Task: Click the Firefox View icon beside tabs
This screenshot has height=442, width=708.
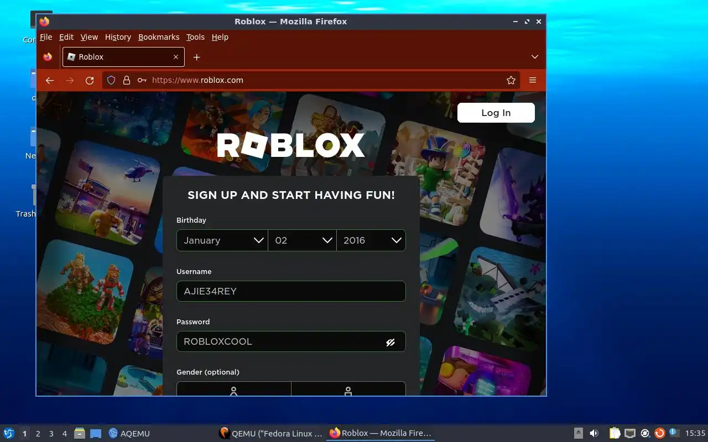Action: tap(48, 57)
